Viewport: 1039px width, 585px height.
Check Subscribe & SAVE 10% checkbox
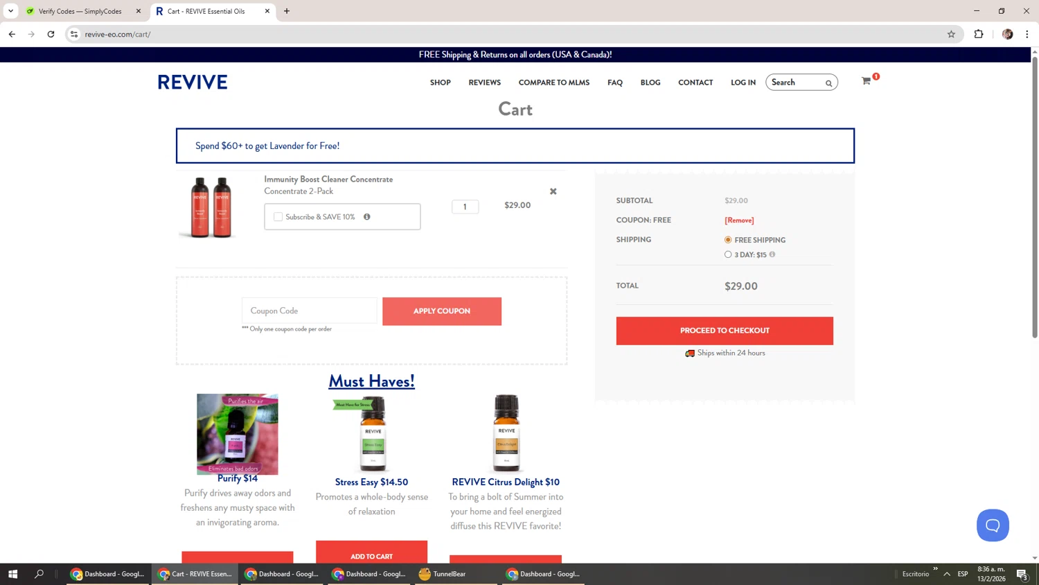(x=278, y=217)
